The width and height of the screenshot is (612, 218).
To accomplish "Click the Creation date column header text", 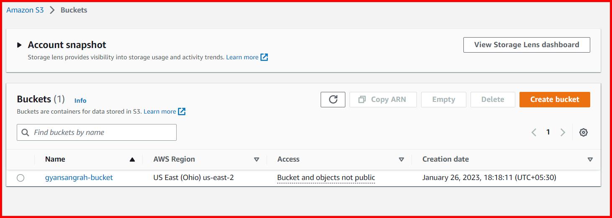I will (445, 159).
